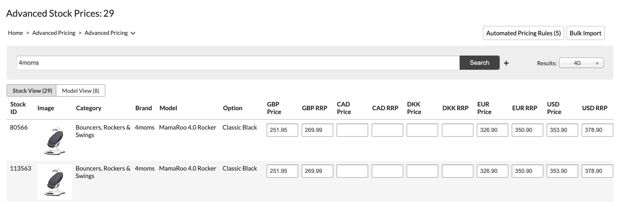This screenshot has height=204, width=618.
Task: Click empty DKK RRP field for stock 80566
Action: click(457, 130)
